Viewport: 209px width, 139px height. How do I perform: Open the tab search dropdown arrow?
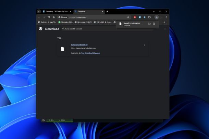tap(39, 11)
